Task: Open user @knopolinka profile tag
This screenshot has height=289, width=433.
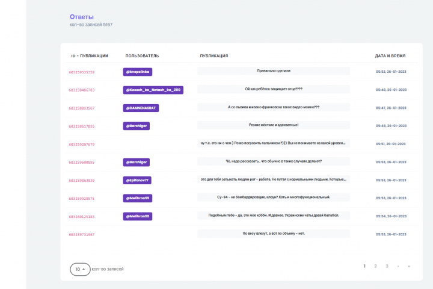Action: point(138,72)
